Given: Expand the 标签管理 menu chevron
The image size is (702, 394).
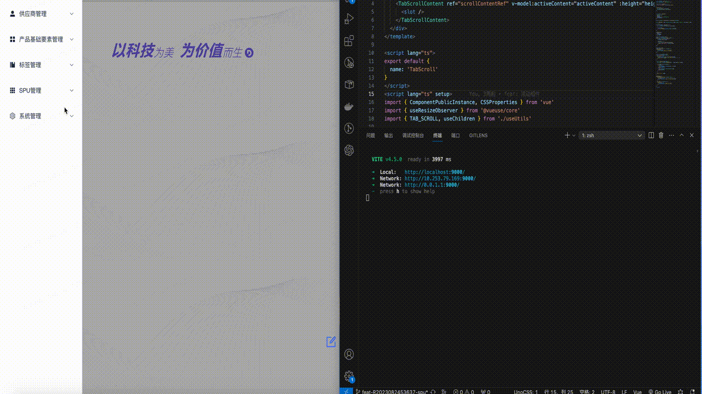Looking at the screenshot, I should click(x=71, y=65).
